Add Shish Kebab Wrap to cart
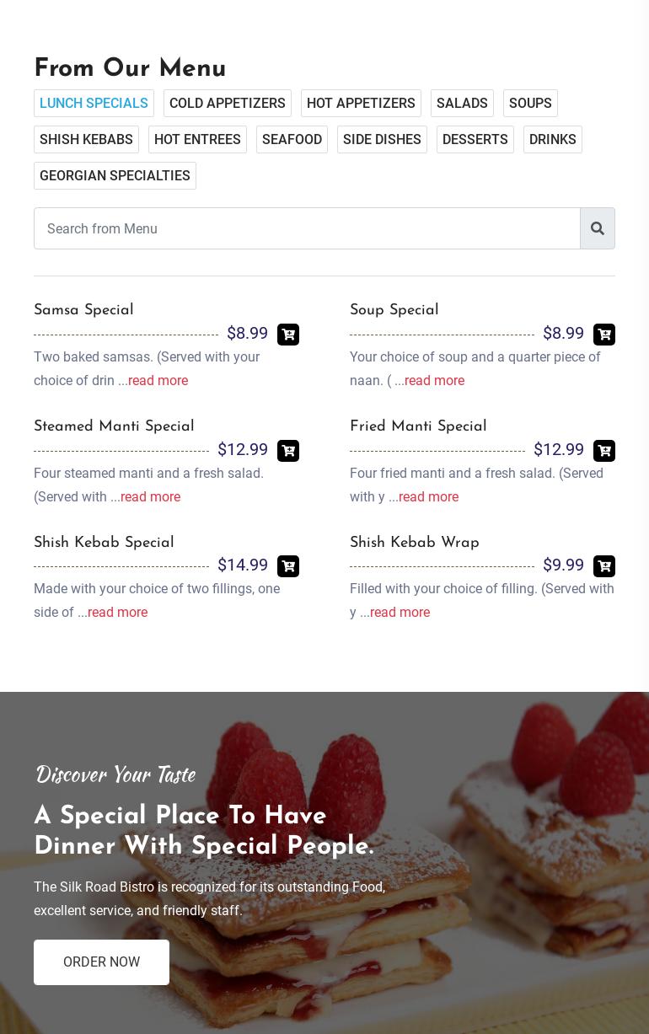The height and width of the screenshot is (1034, 649). coord(604,566)
